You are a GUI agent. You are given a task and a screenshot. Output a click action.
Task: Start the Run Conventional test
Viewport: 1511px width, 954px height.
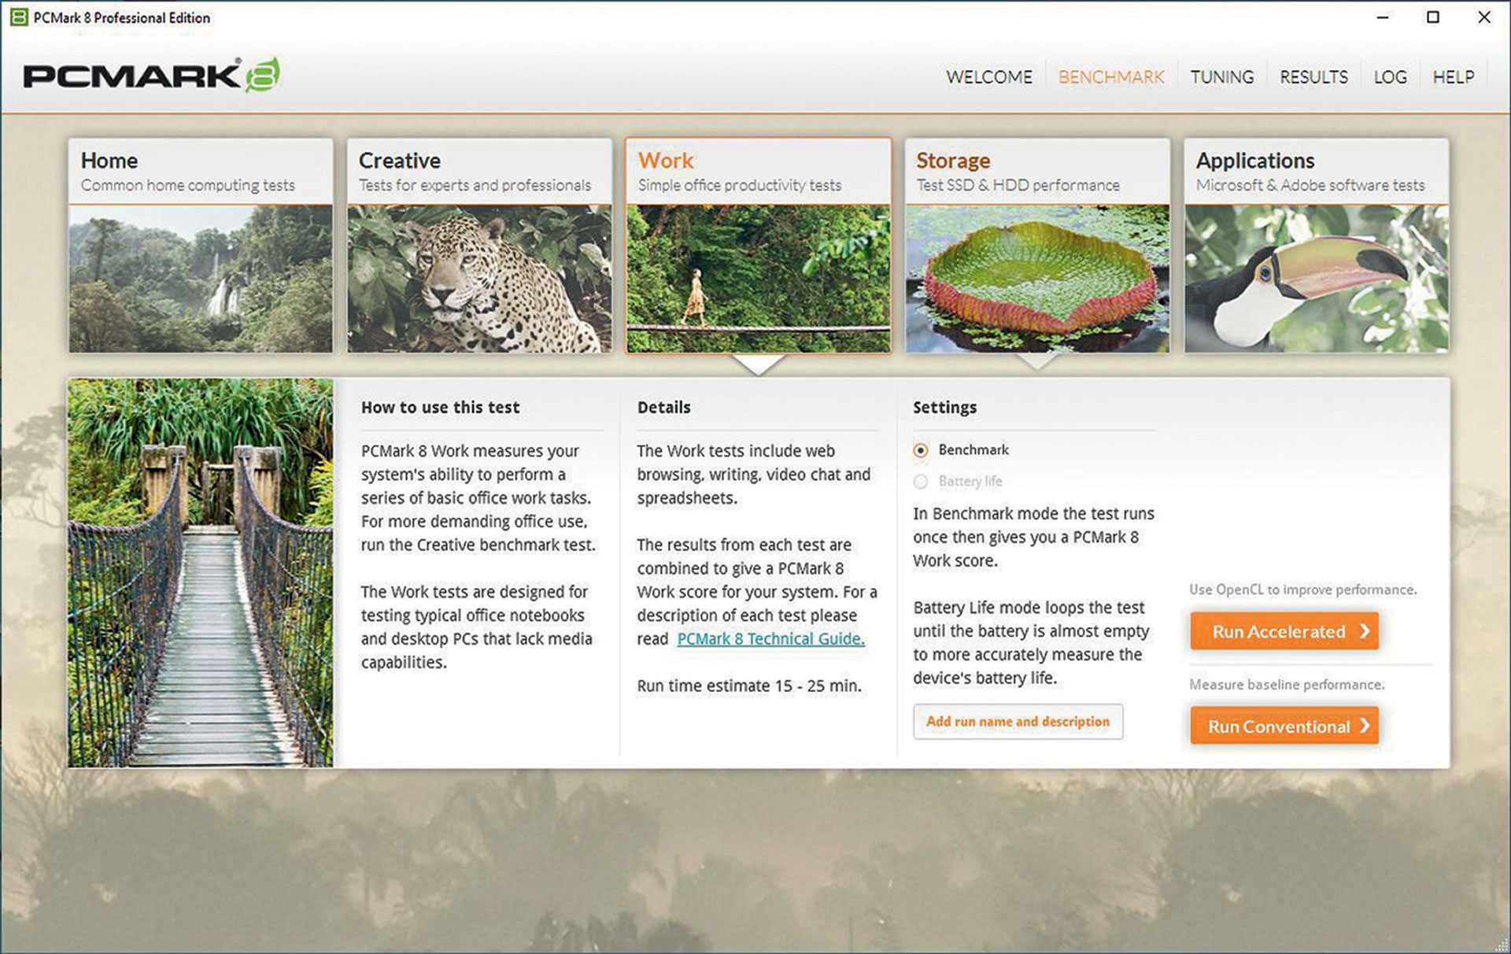[x=1284, y=726]
